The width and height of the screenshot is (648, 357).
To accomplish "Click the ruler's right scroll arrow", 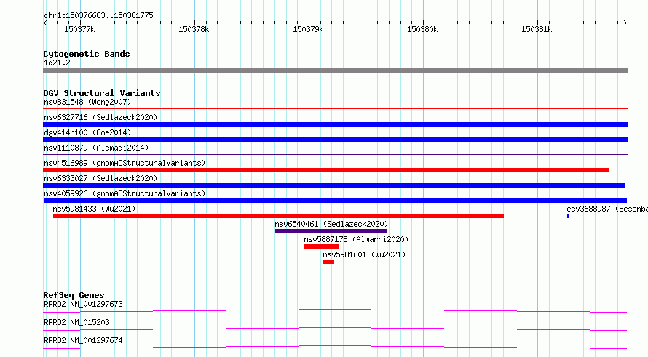I will click(625, 23).
